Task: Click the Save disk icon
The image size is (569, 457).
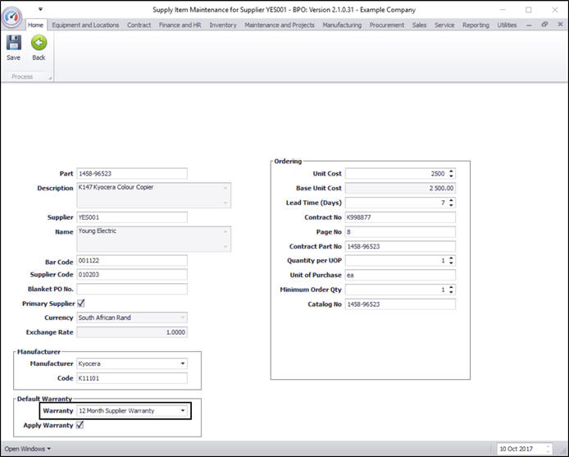Action: (x=13, y=43)
